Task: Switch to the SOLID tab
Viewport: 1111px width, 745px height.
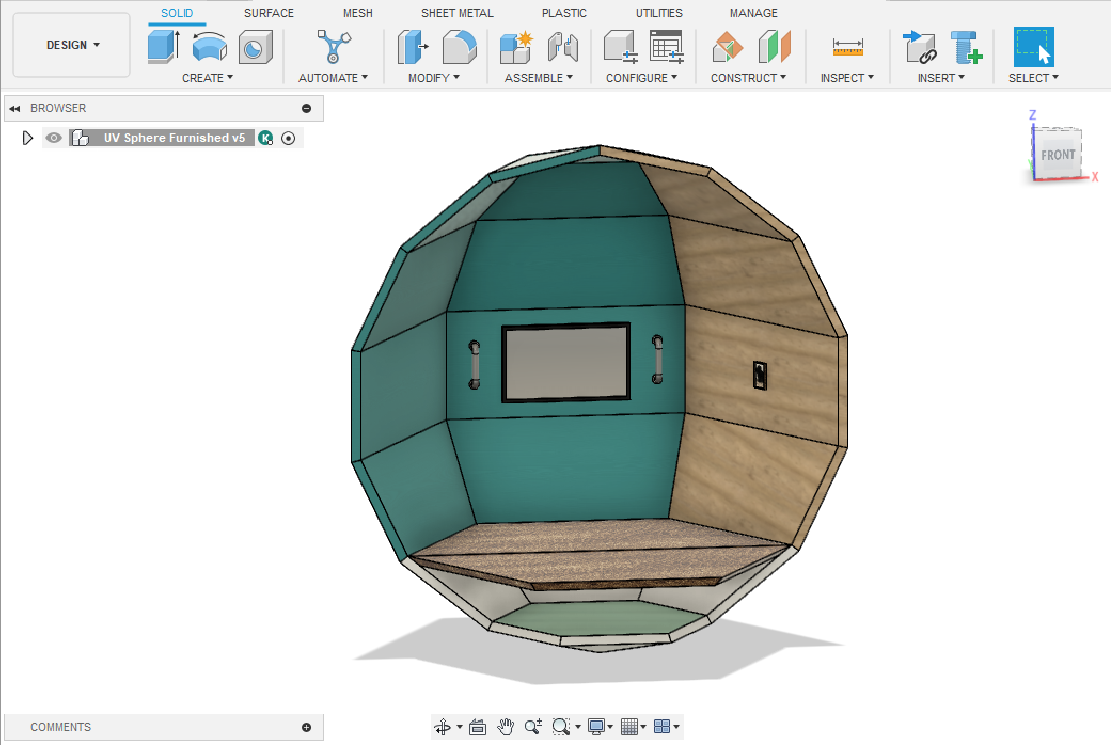Action: [177, 13]
